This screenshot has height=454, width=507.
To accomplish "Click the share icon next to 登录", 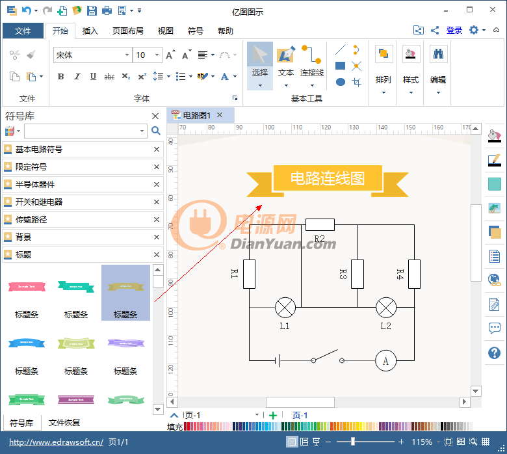I will click(x=435, y=31).
